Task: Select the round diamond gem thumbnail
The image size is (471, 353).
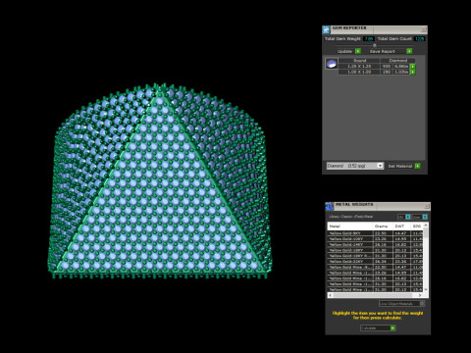Action: coord(332,64)
